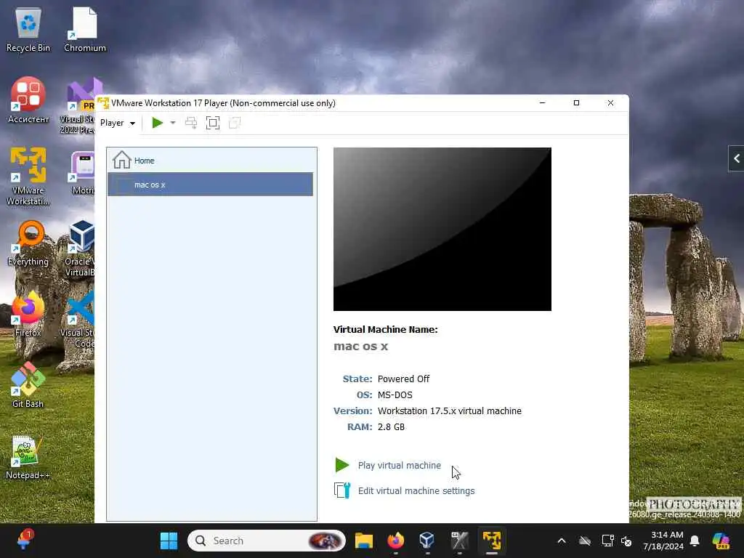
Task: Click the green play triangle beside Play virtual machine
Action: 342,465
